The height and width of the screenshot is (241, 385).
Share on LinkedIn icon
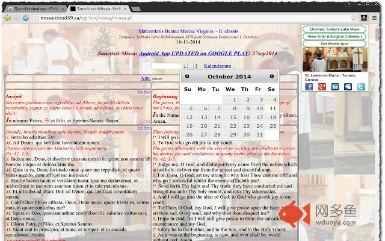click(335, 87)
